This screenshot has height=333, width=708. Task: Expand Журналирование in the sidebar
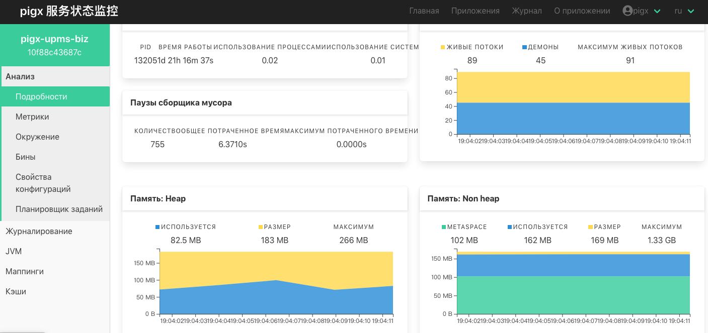click(x=55, y=231)
